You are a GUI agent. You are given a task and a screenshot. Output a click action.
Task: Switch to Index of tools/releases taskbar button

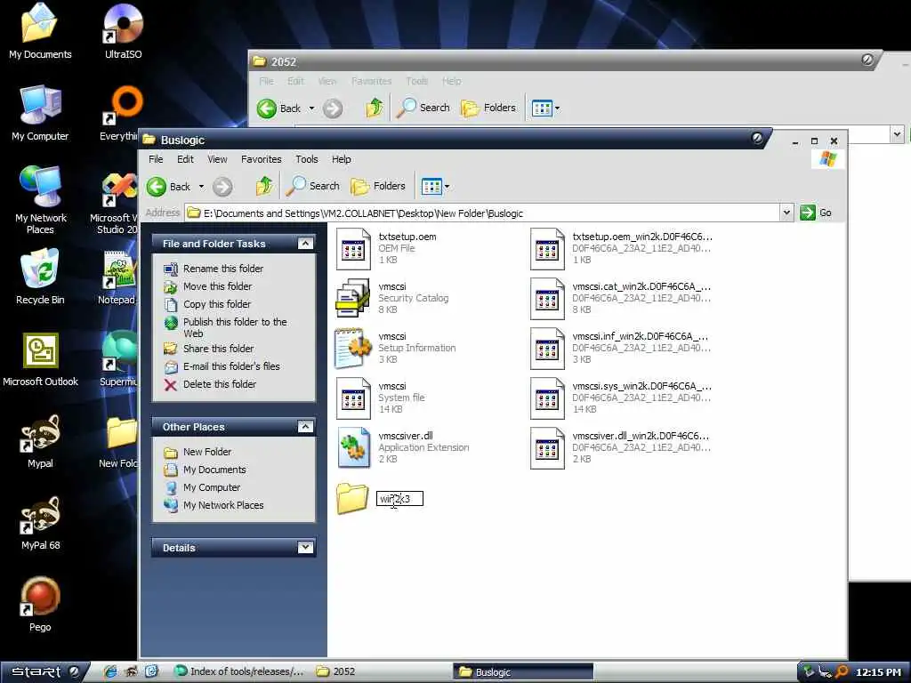(239, 672)
